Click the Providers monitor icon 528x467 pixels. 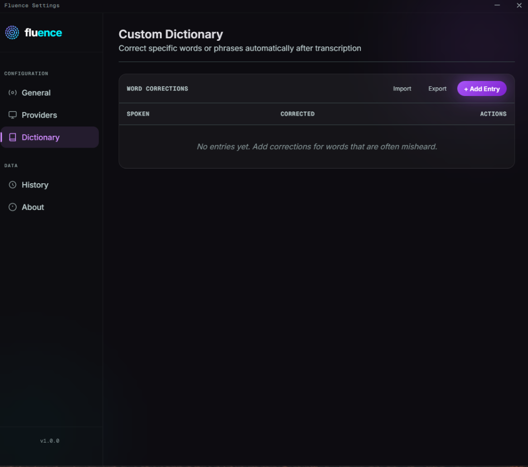[x=12, y=115]
